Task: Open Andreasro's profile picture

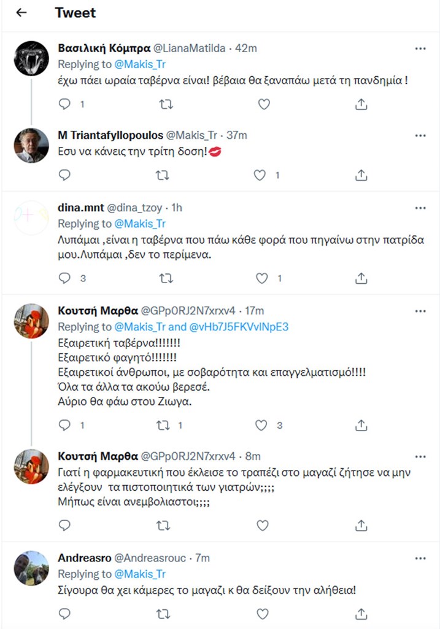Action: (x=31, y=568)
